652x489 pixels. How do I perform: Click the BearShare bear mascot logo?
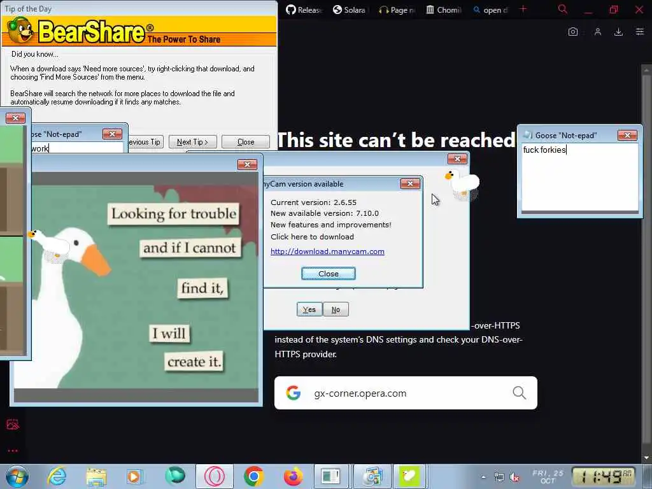coord(20,30)
